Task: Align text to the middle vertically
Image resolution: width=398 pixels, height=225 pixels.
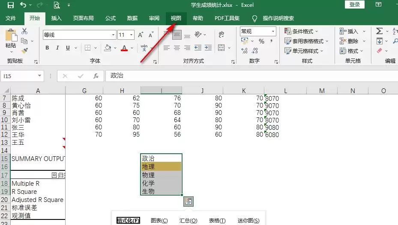Action: 177,35
